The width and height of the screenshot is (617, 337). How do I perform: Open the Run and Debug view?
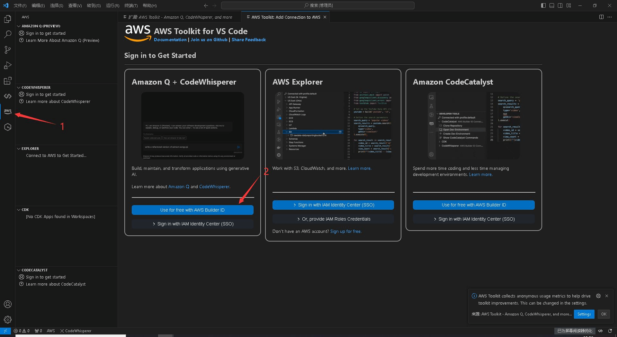coord(8,65)
